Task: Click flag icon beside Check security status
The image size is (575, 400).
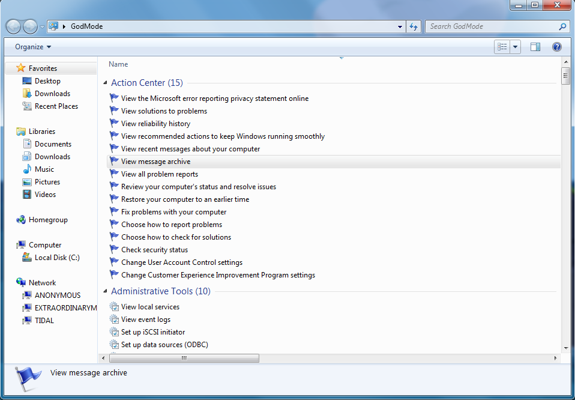Action: coord(114,249)
